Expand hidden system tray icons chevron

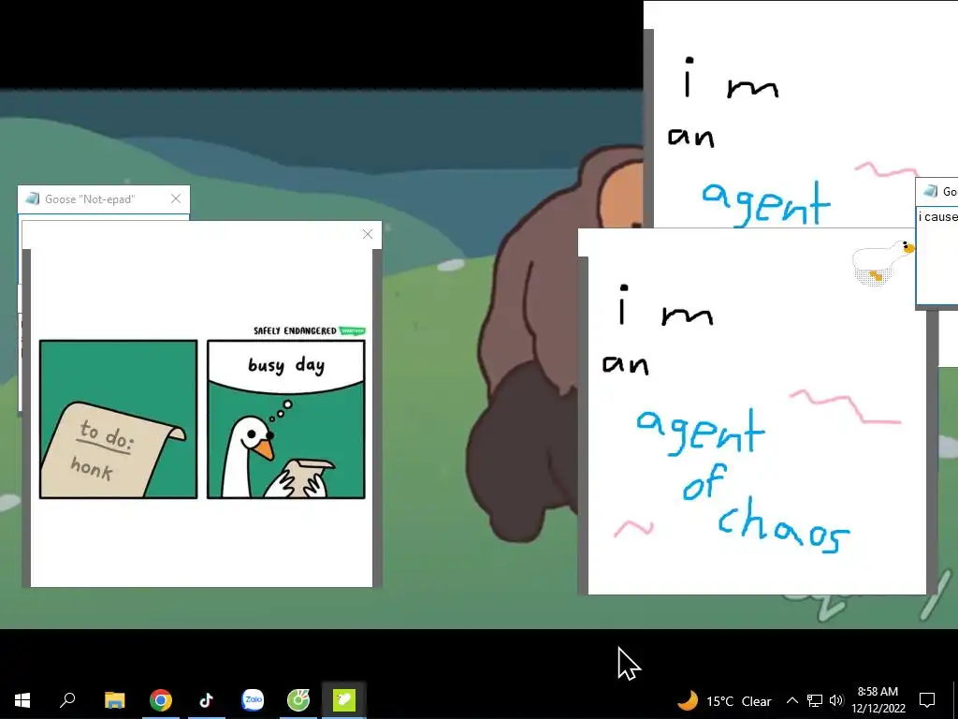(791, 700)
